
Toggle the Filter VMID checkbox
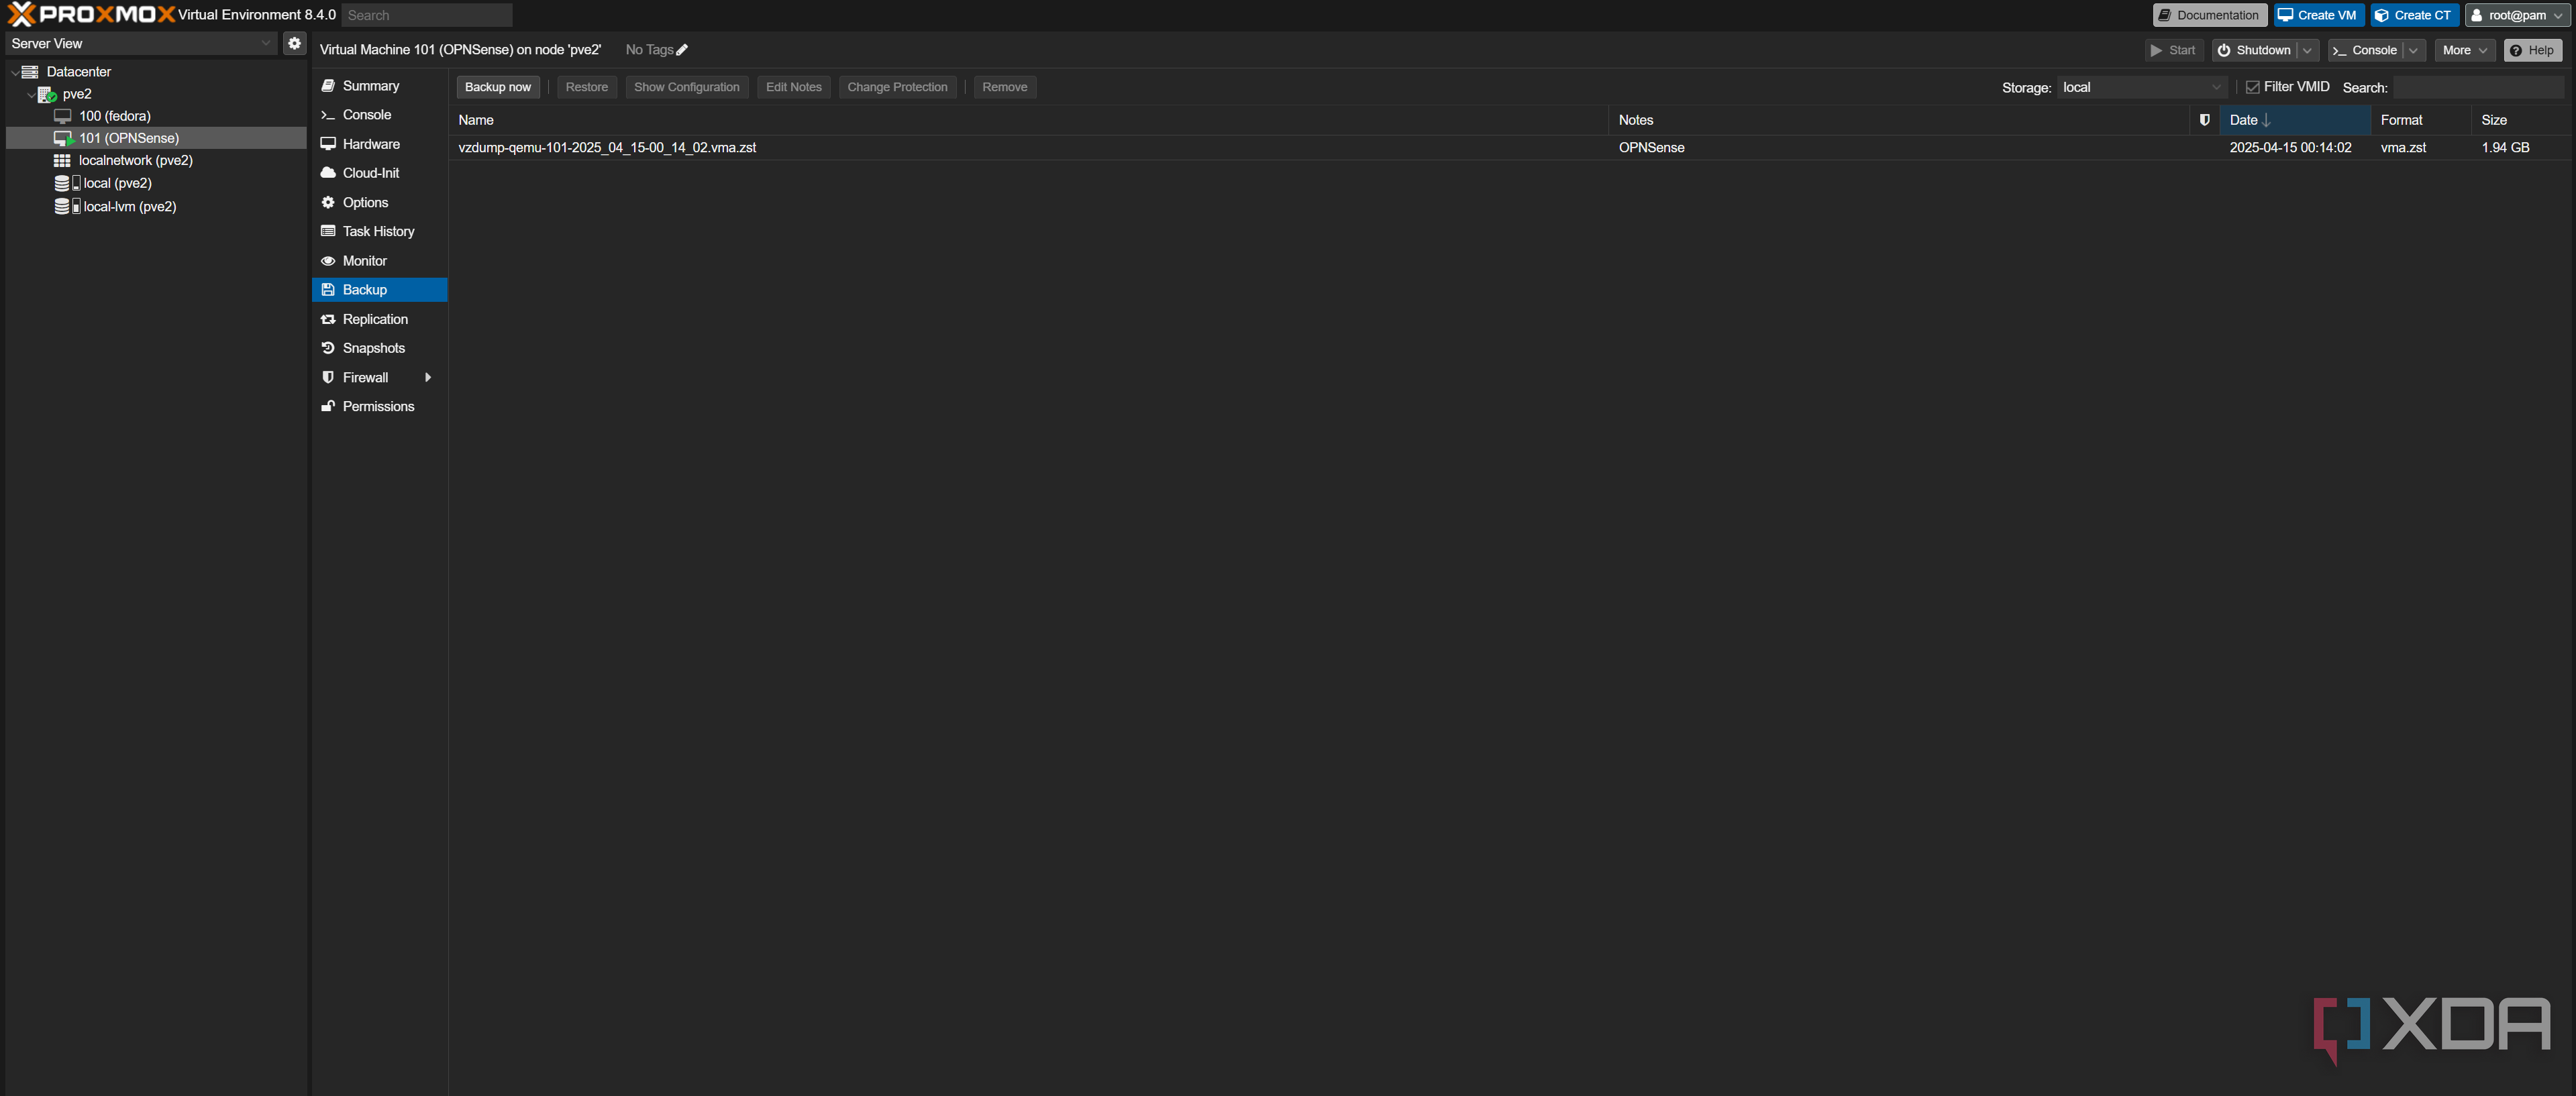pos(2253,87)
